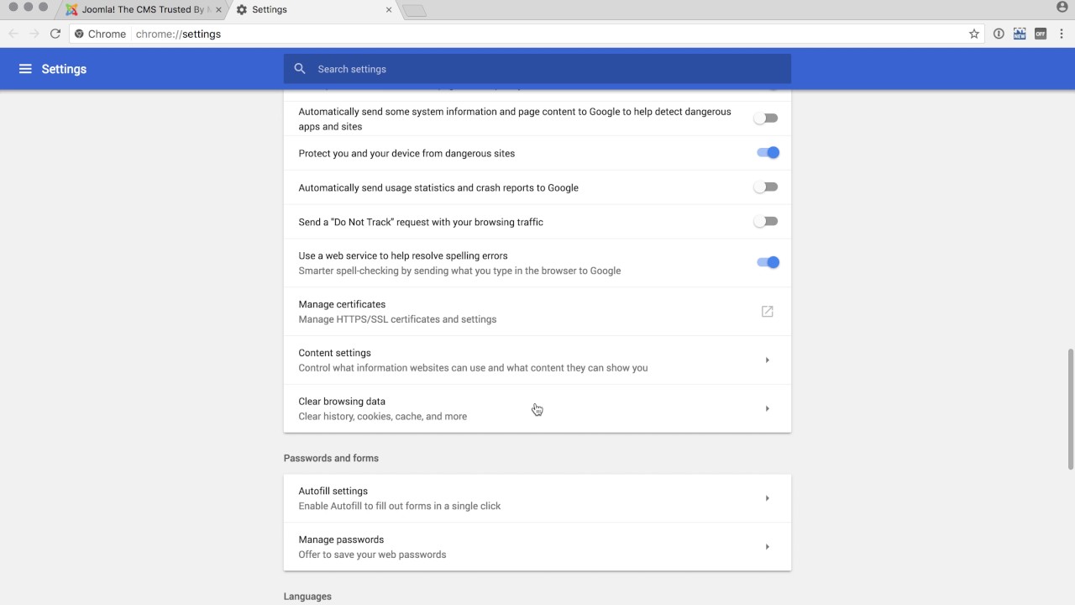
Task: Click the reload page icon
Action: [x=55, y=34]
